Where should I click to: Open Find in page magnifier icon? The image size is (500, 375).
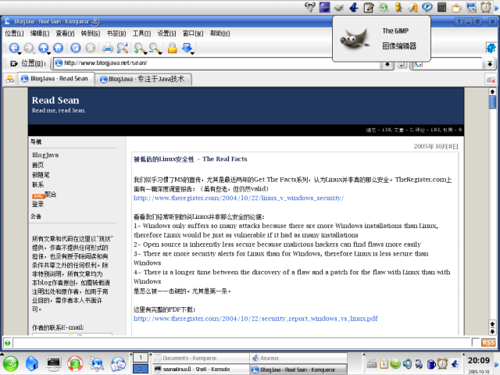(123, 48)
